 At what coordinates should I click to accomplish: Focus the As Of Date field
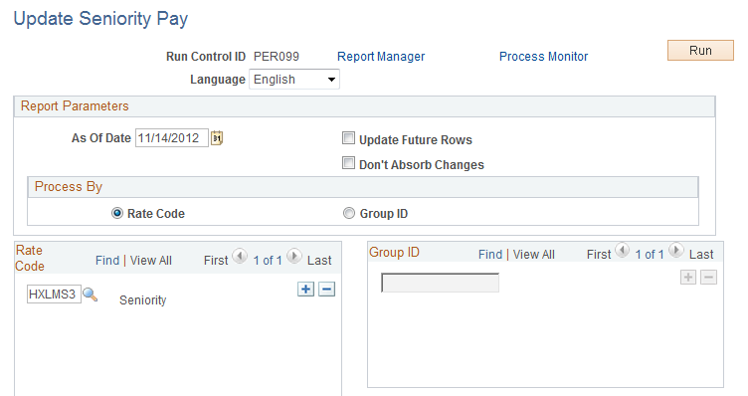coord(172,138)
